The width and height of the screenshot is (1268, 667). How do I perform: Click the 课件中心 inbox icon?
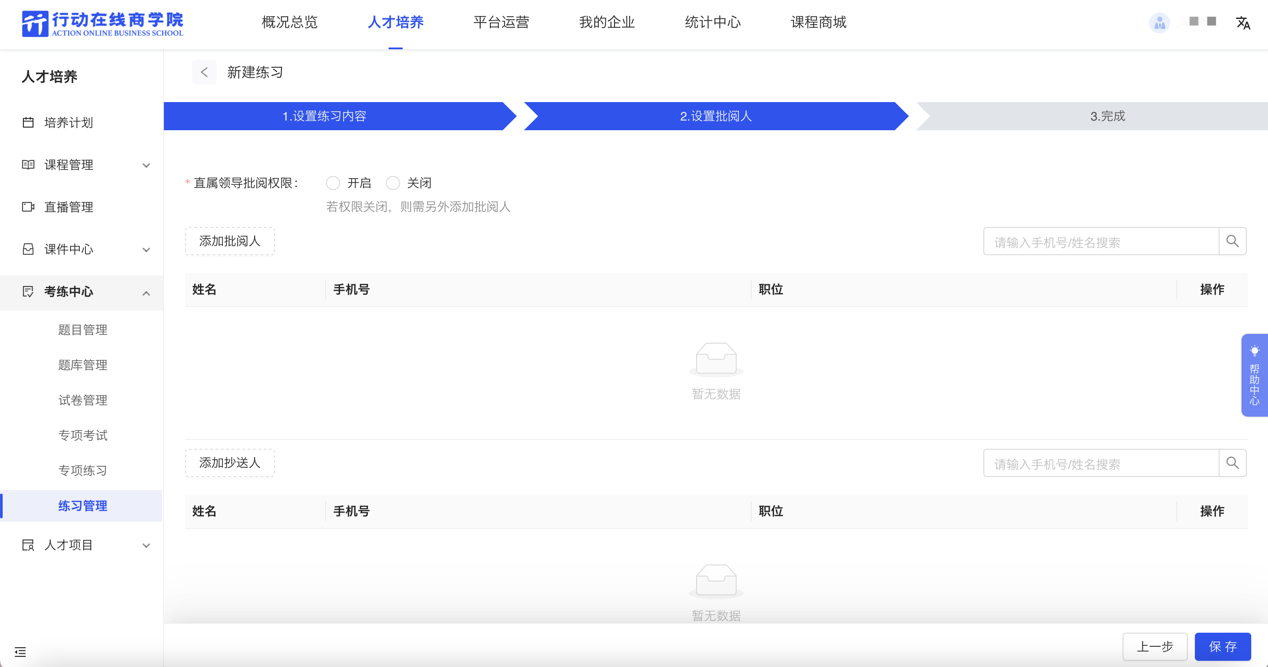click(28, 249)
